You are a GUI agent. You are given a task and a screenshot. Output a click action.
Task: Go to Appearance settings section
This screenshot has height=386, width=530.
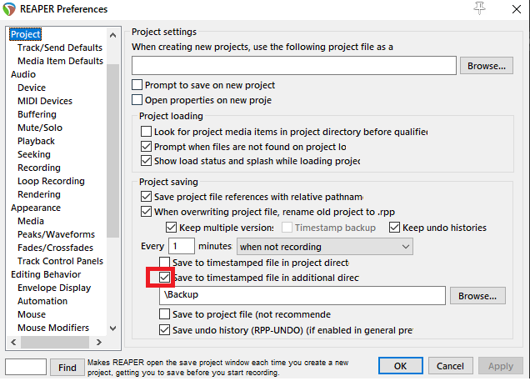click(36, 208)
